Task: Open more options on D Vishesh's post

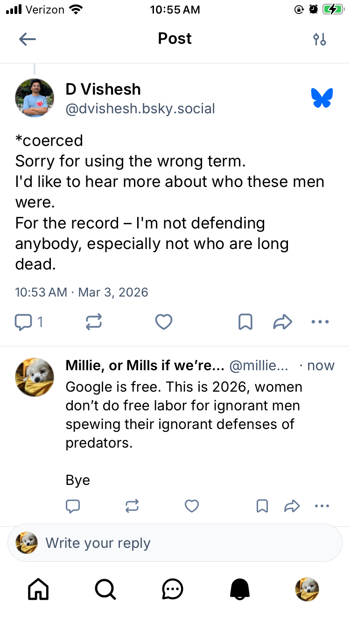Action: coord(320,322)
